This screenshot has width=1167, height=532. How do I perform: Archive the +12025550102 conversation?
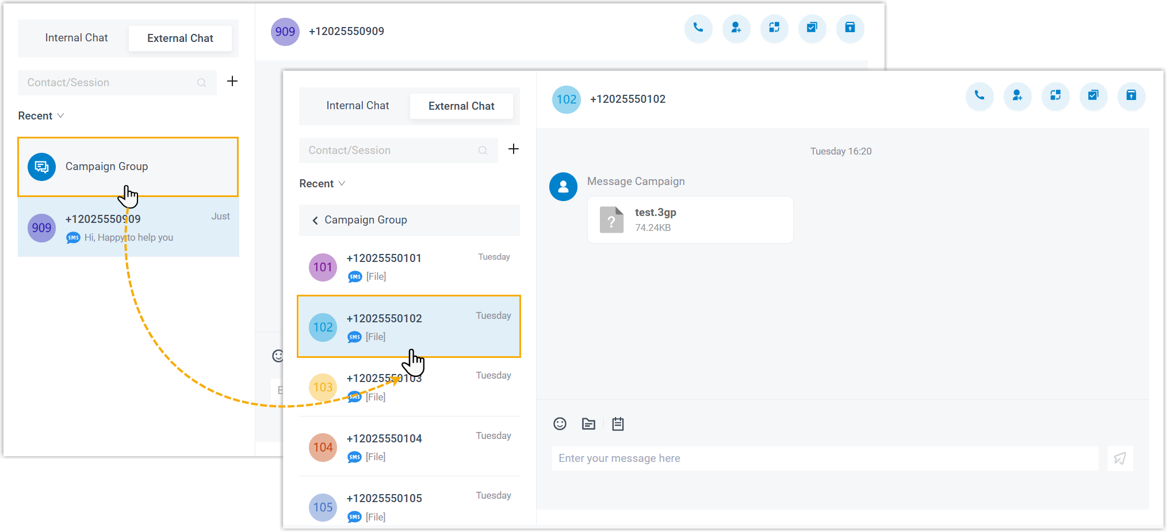[1131, 97]
